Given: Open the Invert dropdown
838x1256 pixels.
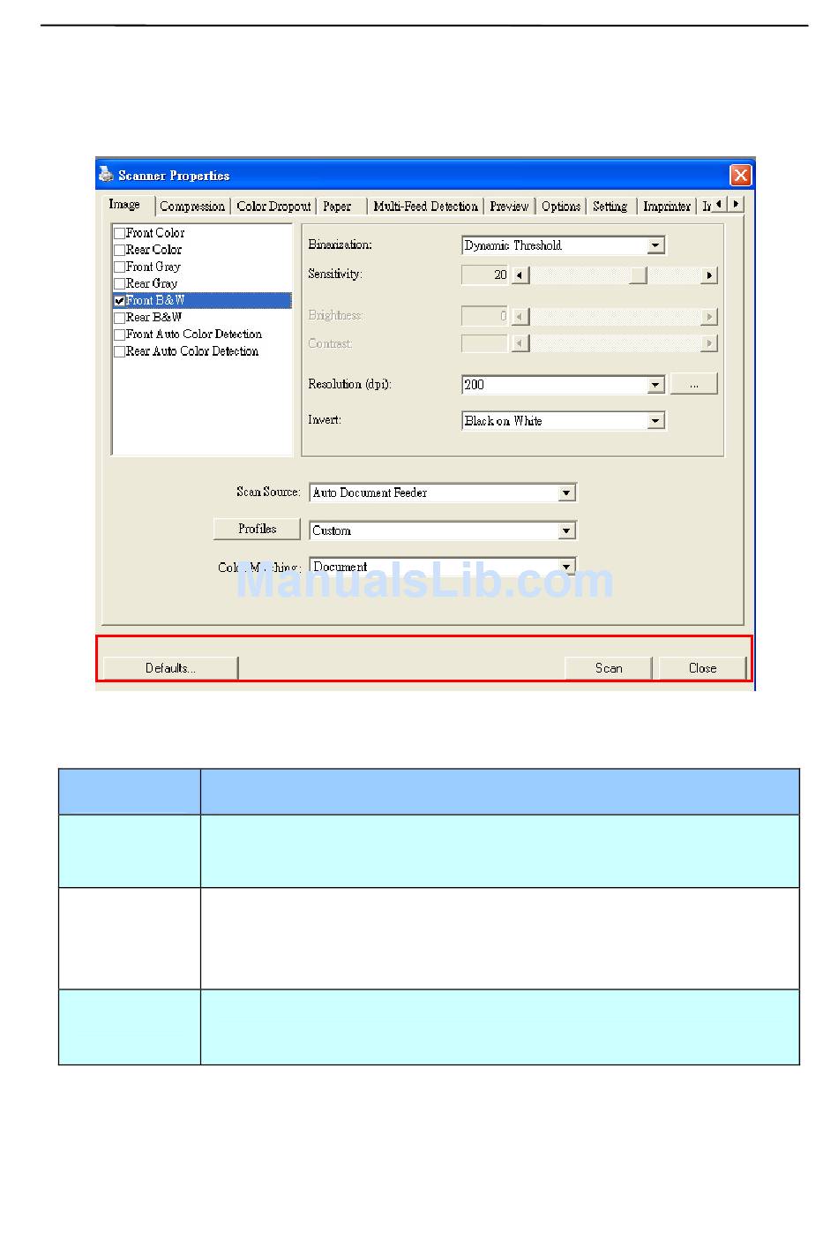Looking at the screenshot, I should pyautogui.click(x=655, y=421).
